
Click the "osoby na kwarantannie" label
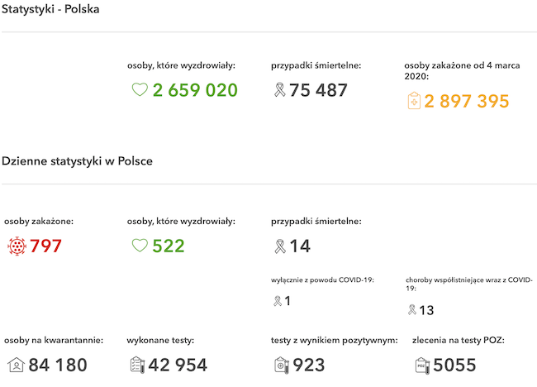point(54,340)
